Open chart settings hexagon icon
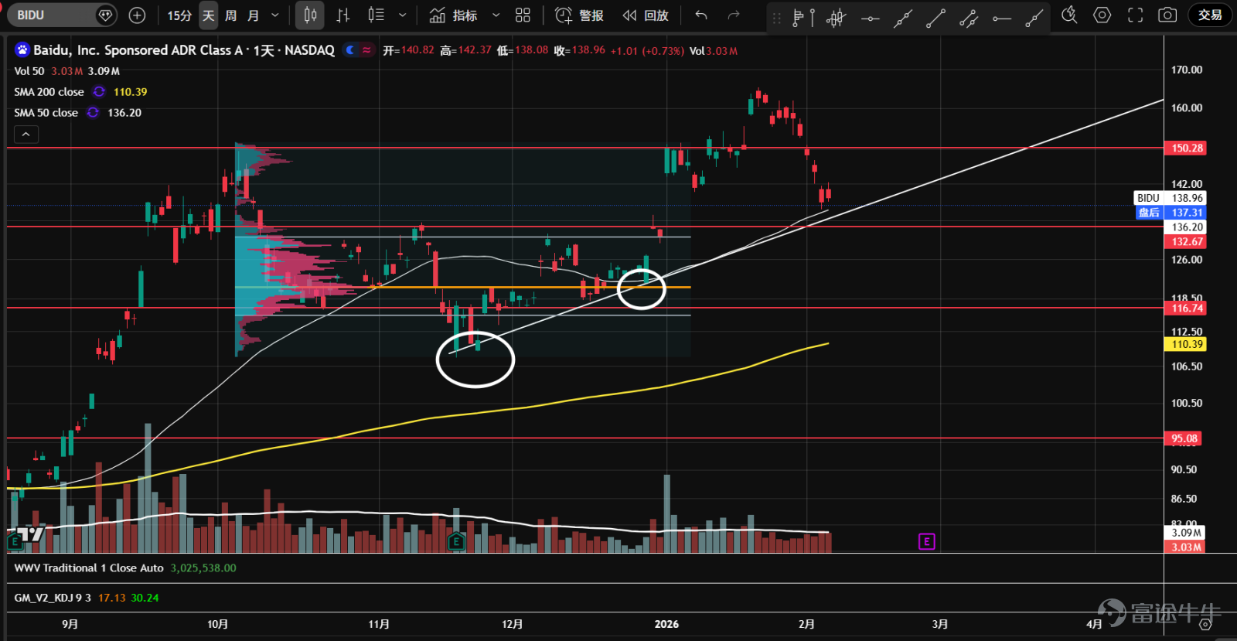 tap(1102, 15)
